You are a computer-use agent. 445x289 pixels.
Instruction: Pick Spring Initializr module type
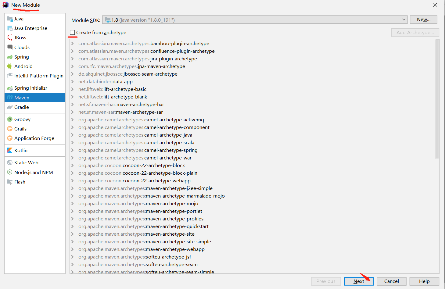click(x=35, y=88)
